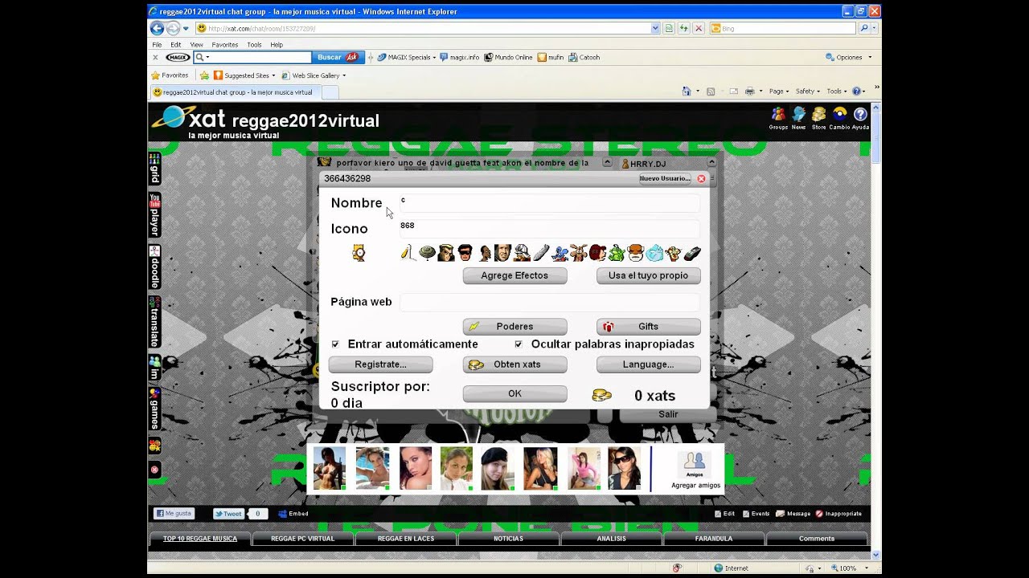The width and height of the screenshot is (1029, 578).
Task: Click the Cambio icon in xat header
Action: (x=839, y=118)
